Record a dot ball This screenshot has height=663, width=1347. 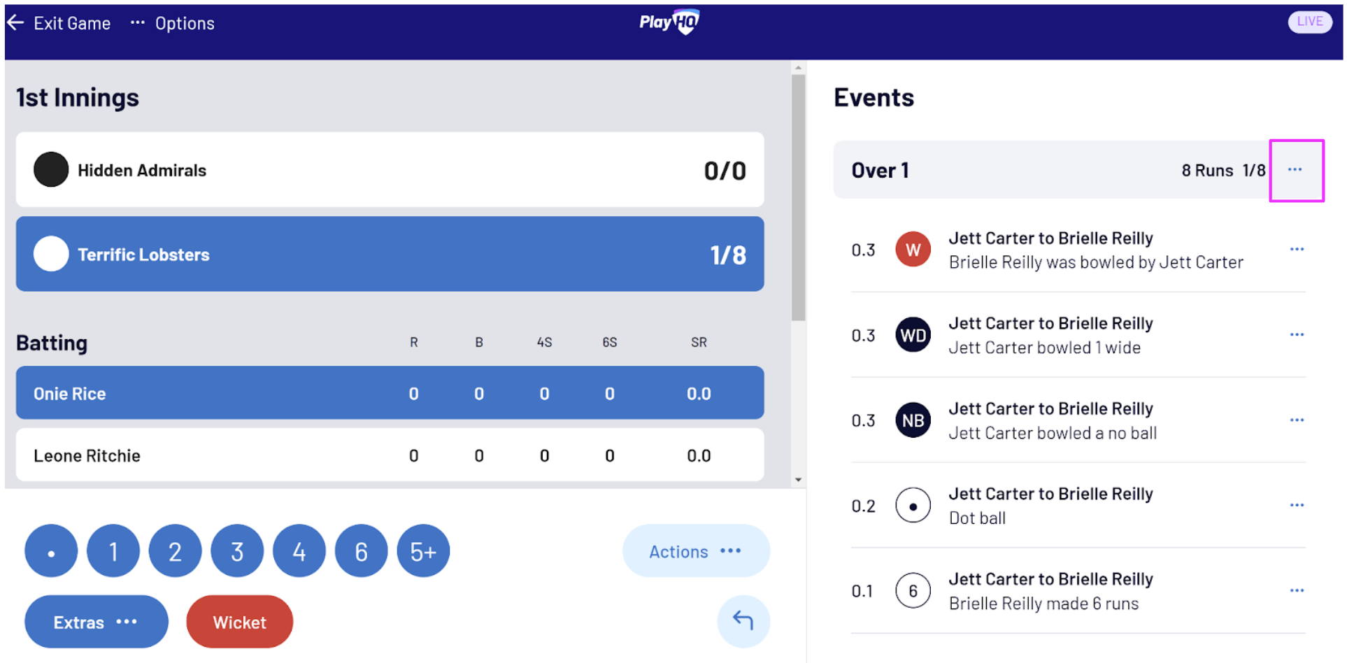pos(51,551)
